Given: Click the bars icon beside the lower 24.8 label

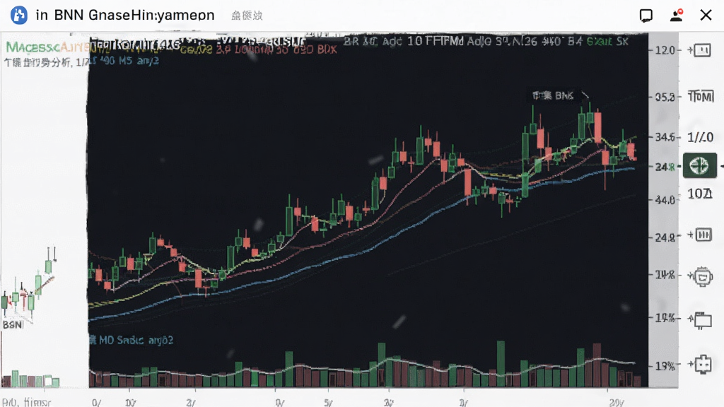Looking at the screenshot, I should tap(703, 235).
